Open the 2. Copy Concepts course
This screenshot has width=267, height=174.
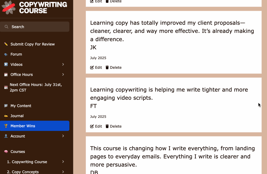[x=23, y=172]
